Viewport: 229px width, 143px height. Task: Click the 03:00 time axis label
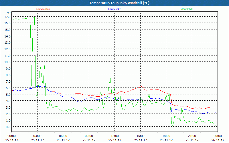[x=37, y=136]
